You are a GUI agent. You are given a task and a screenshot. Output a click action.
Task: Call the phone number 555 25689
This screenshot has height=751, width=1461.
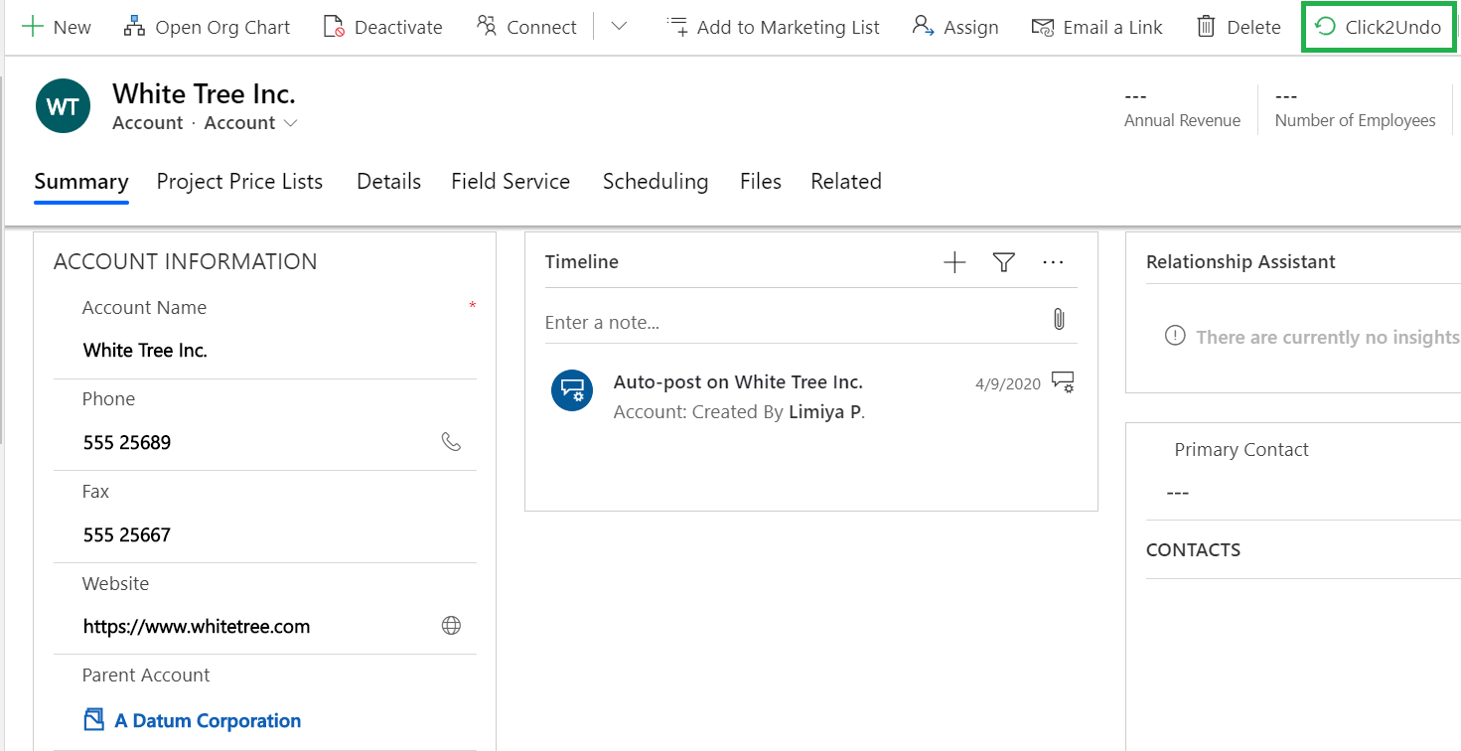[452, 441]
